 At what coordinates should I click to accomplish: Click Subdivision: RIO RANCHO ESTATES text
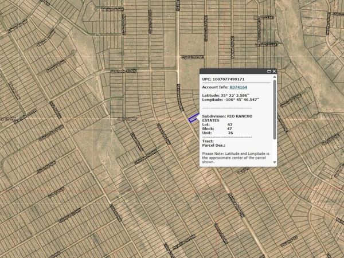[x=227, y=118]
